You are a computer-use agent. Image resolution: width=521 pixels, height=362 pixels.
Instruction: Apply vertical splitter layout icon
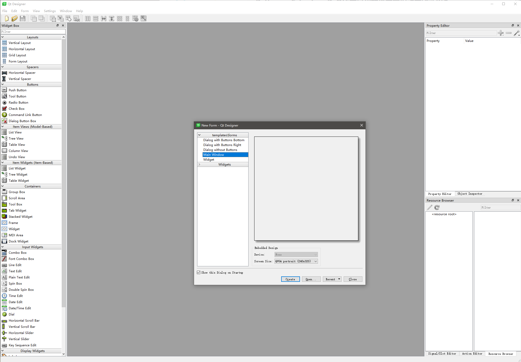click(112, 19)
